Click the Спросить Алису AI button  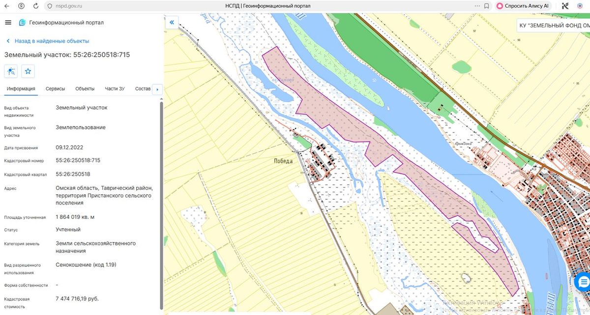pos(522,6)
